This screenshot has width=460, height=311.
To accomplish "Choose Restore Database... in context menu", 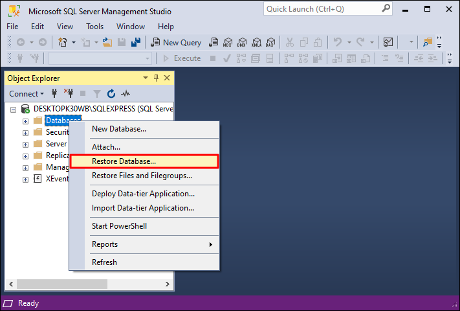I will (144, 161).
